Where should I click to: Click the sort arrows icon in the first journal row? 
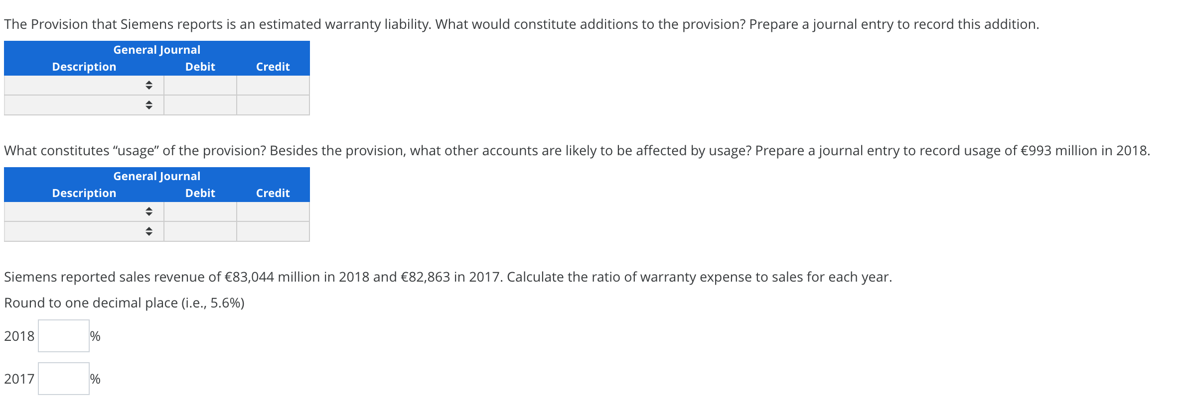(149, 86)
